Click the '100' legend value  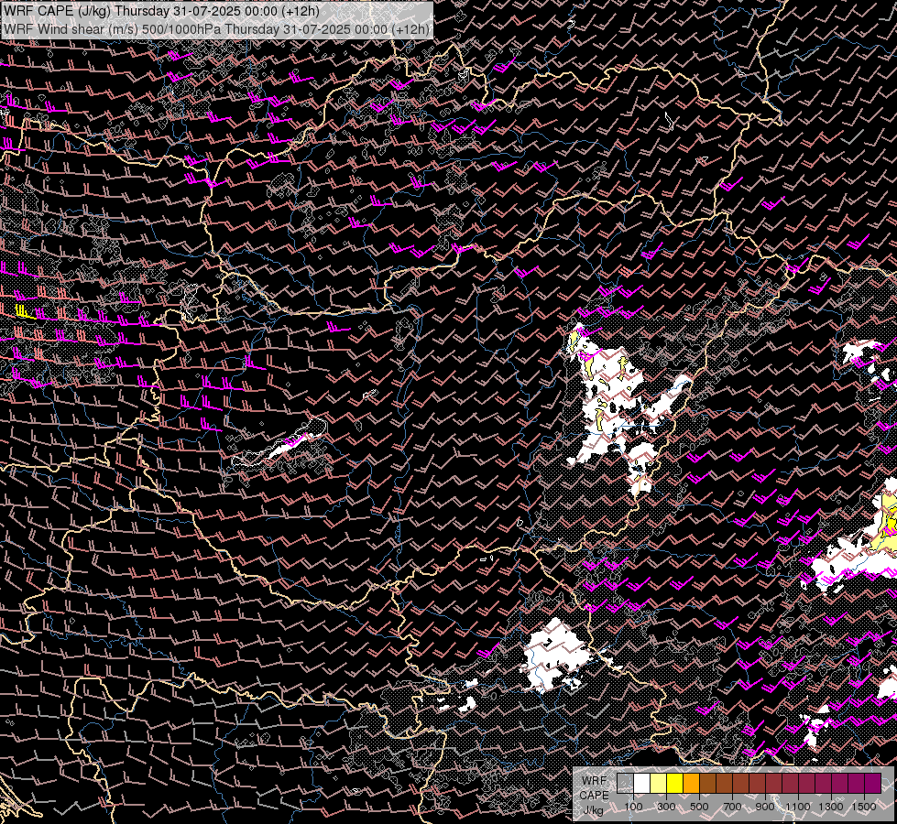[633, 807]
